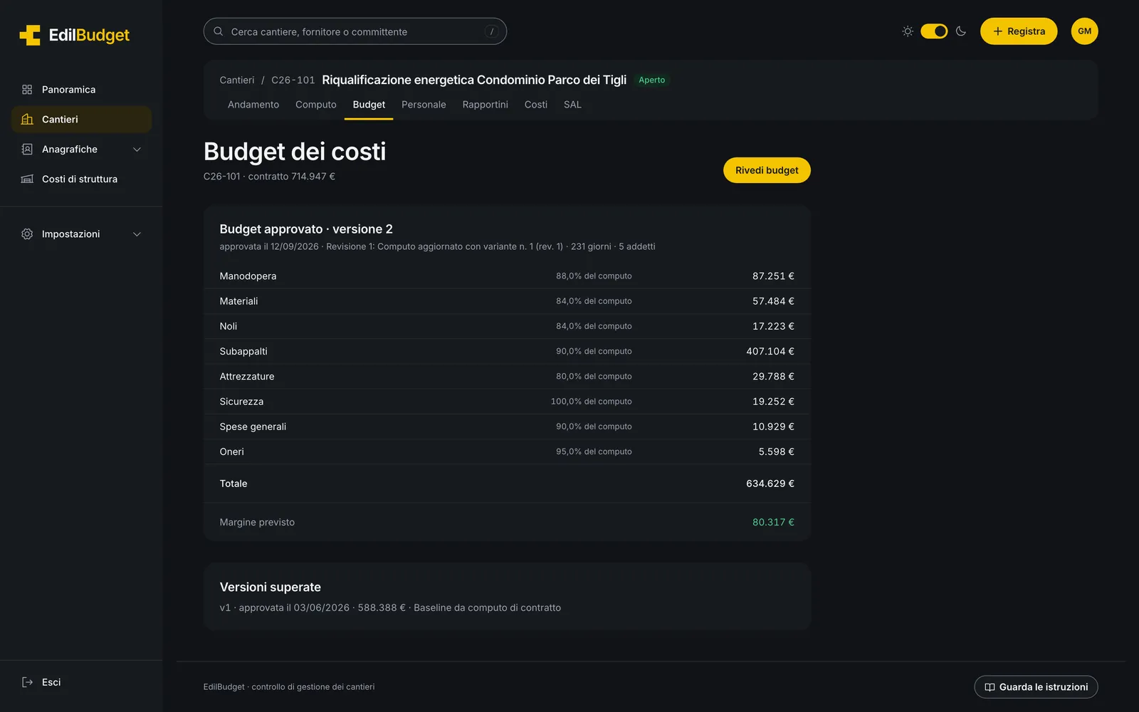This screenshot has width=1139, height=712.
Task: Focus the Cerca cantiere search field
Action: (x=355, y=31)
